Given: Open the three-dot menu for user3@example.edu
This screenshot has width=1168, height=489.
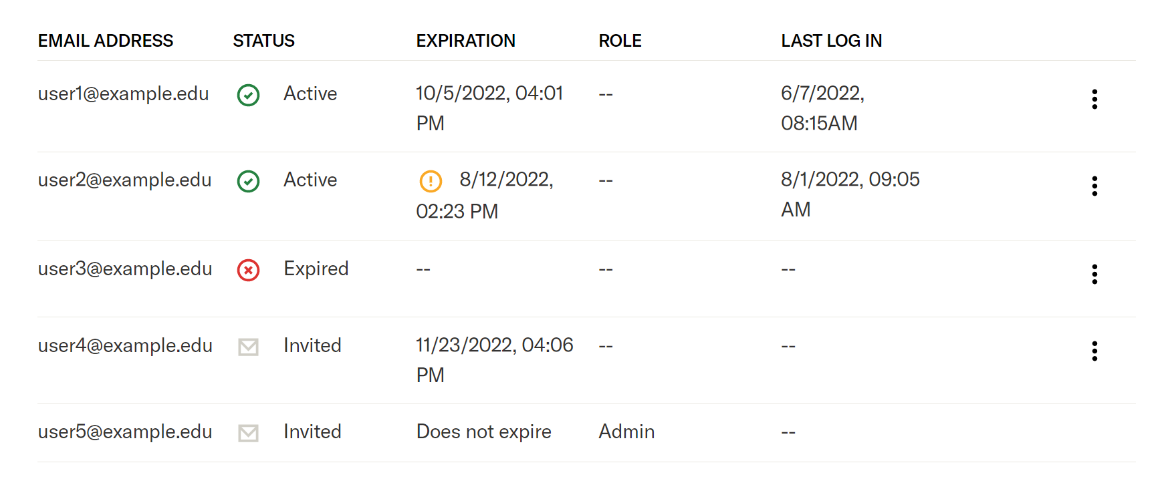Looking at the screenshot, I should tap(1094, 274).
